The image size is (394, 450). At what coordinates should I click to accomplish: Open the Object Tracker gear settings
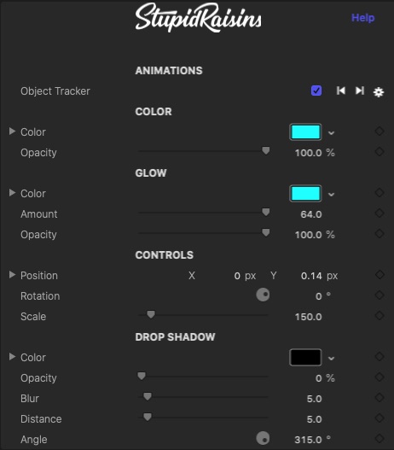379,92
